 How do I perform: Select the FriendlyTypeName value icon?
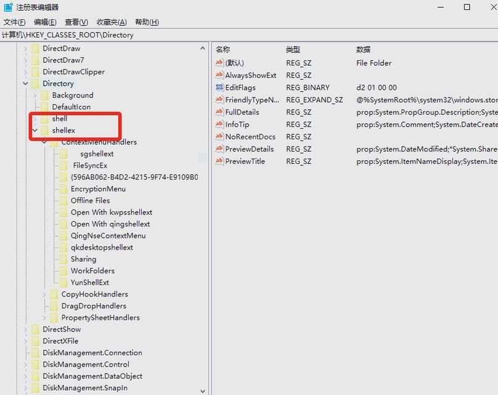pos(219,100)
